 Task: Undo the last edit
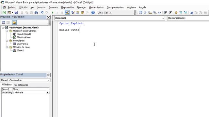click(x=42, y=12)
